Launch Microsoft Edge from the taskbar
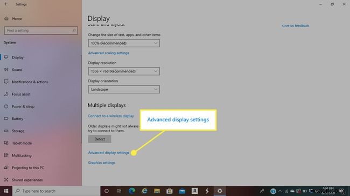Screen dimensions: 350x196 point(132,191)
